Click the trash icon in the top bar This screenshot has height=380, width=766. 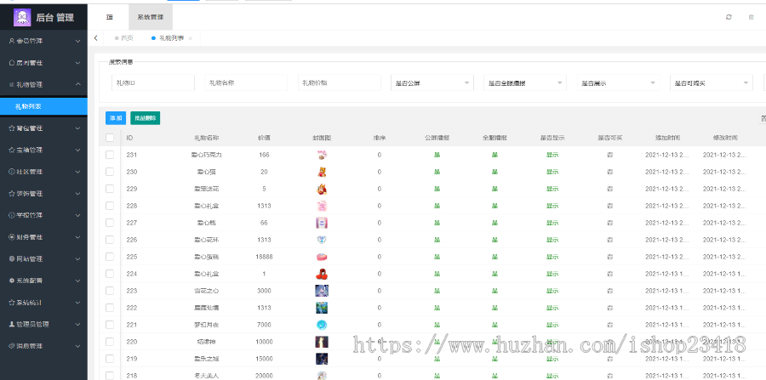[752, 17]
